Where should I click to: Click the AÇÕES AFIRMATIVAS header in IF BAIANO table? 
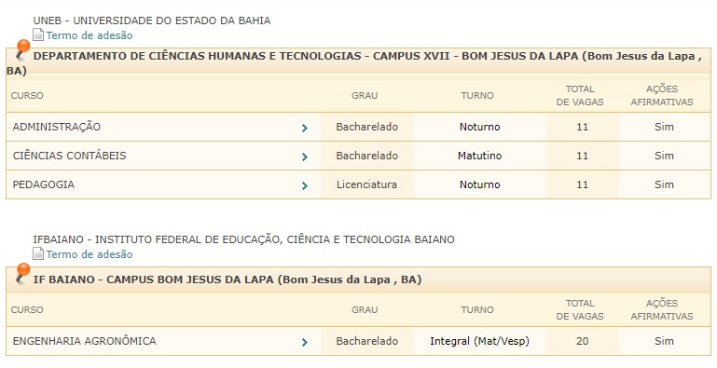click(x=662, y=309)
